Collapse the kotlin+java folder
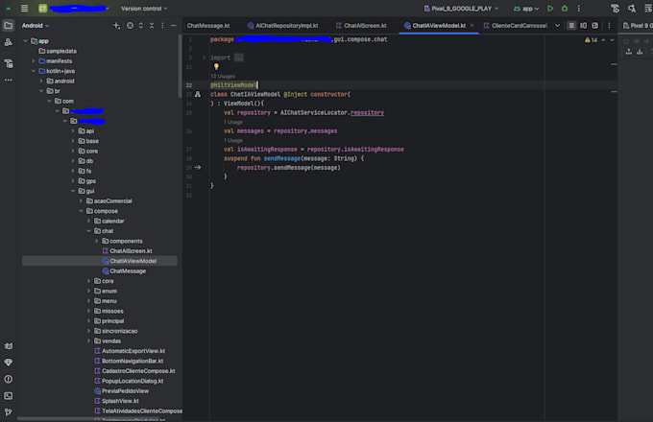 point(34,71)
